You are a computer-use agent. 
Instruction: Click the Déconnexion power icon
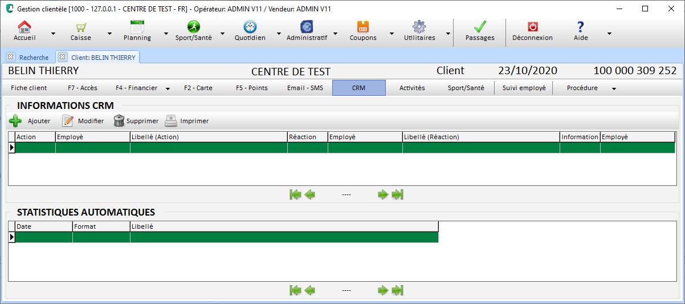532,27
